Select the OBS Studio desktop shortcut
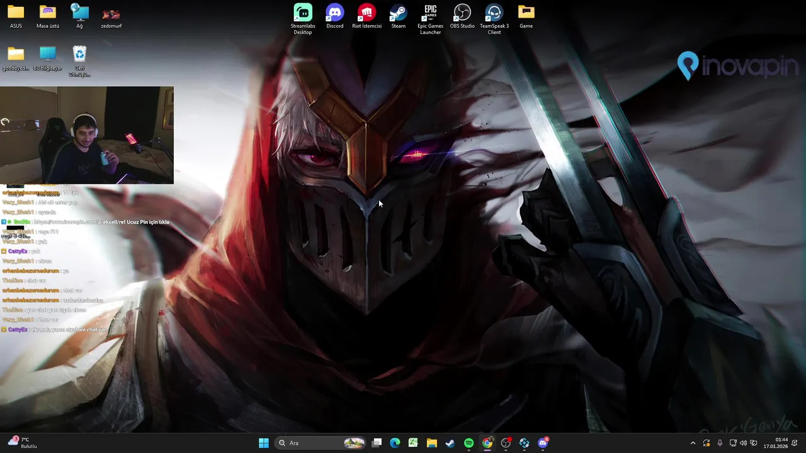 coord(462,16)
